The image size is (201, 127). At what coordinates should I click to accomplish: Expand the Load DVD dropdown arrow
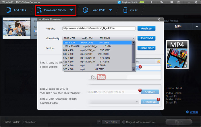click(111, 10)
